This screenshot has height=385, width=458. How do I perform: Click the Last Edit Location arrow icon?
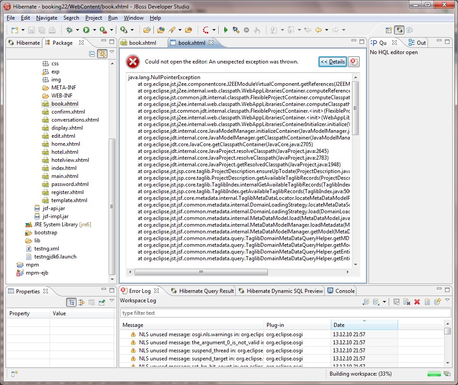308,30
